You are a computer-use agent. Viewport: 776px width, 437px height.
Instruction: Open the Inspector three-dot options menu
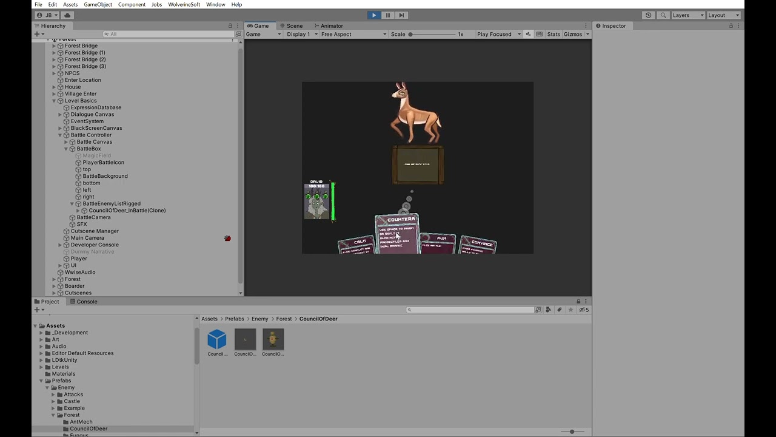click(738, 26)
